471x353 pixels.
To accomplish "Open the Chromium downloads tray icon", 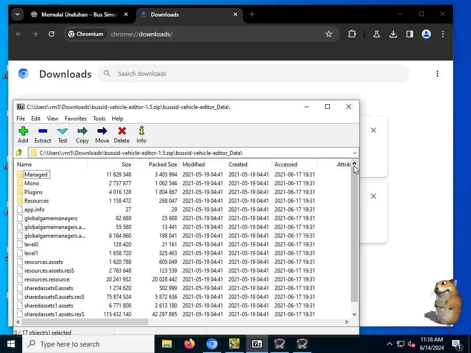I will pyautogui.click(x=393, y=34).
